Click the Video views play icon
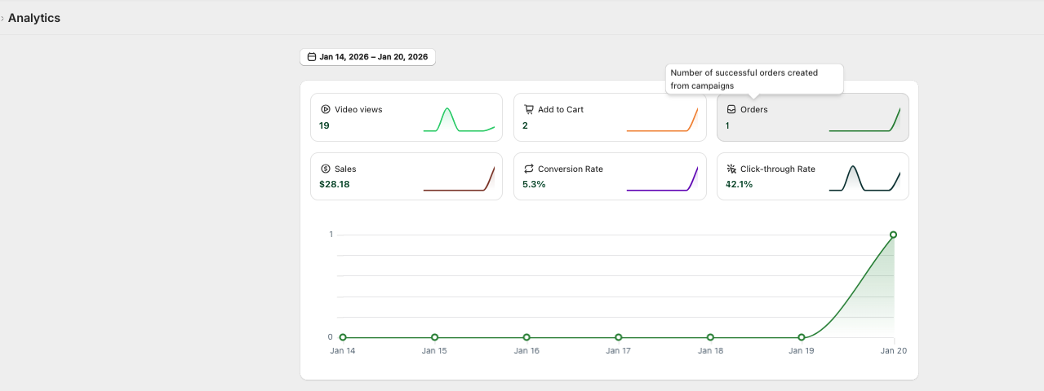 [325, 109]
